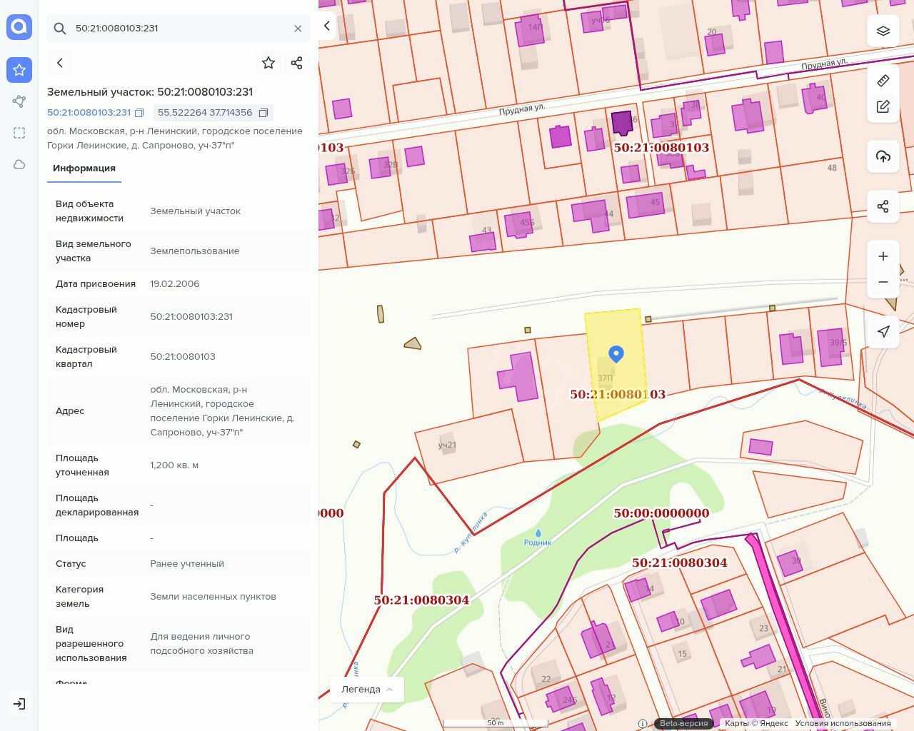Clear the search field text
The image size is (914, 731).
(x=298, y=29)
